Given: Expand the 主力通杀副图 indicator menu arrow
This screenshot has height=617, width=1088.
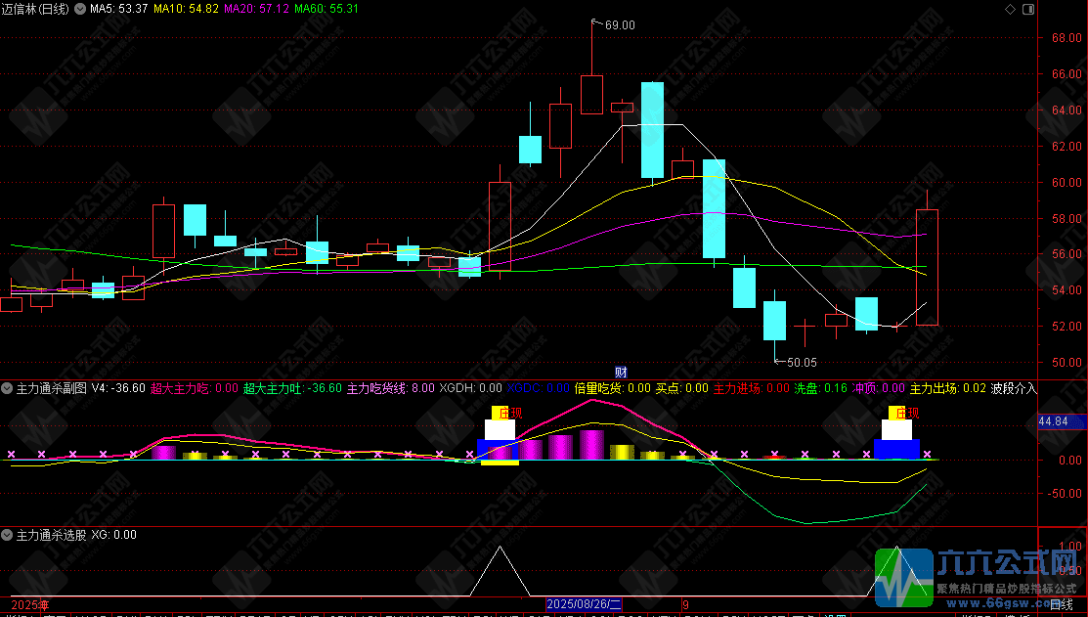Looking at the screenshot, I should pyautogui.click(x=7, y=388).
